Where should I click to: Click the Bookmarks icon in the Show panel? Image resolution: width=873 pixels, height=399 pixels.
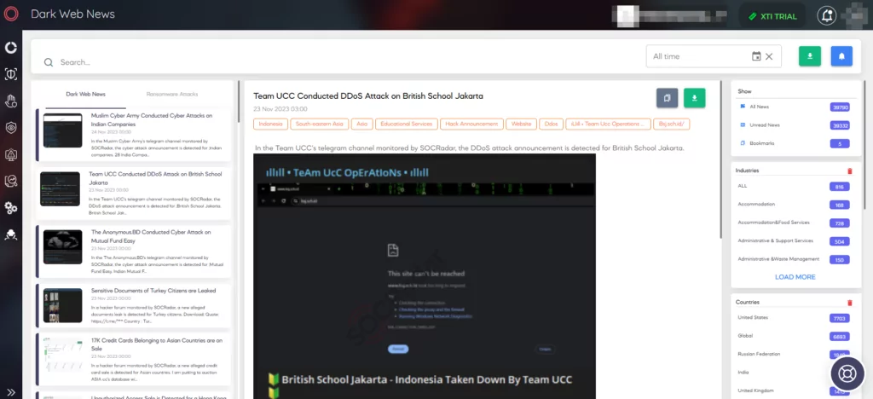(743, 143)
